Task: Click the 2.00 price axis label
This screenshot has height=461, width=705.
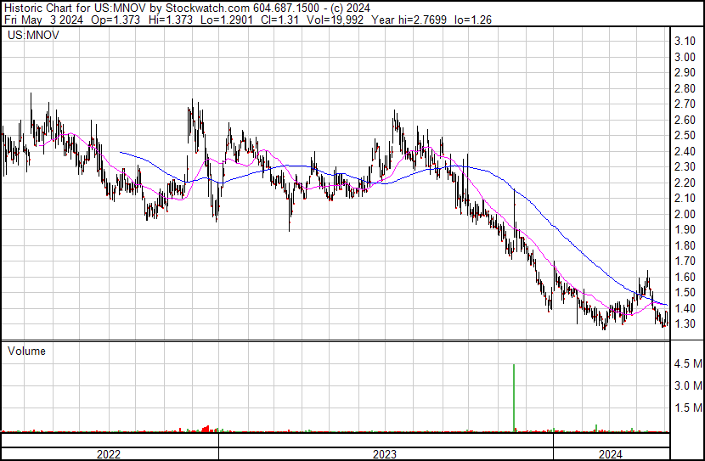Action: coord(685,214)
